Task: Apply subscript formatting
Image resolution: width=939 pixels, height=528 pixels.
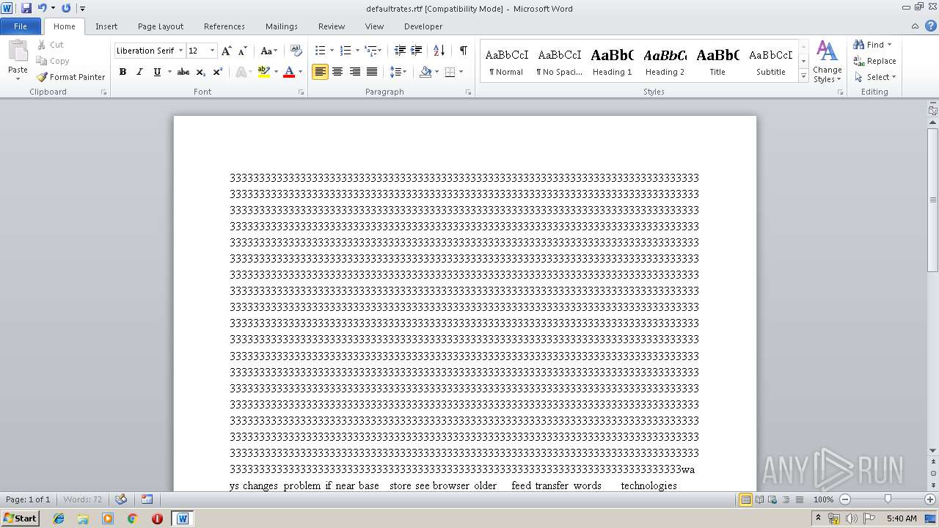Action: click(201, 72)
